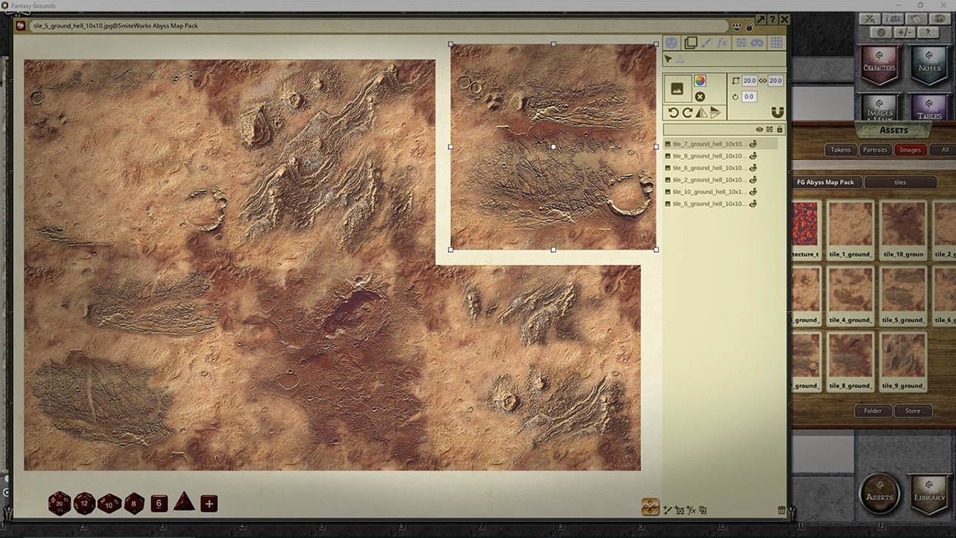The image size is (956, 538).
Task: Click the d4 pyramid die
Action: pyautogui.click(x=184, y=502)
